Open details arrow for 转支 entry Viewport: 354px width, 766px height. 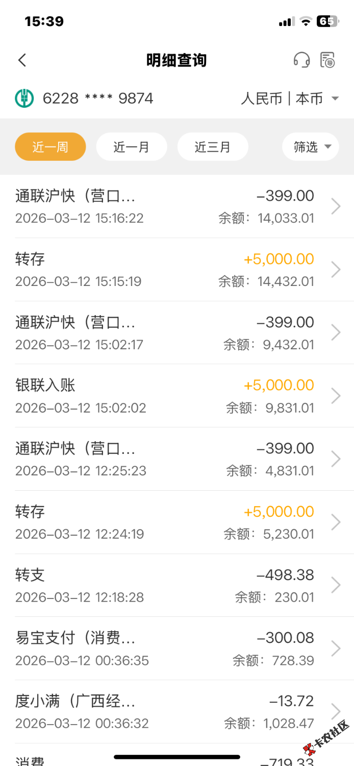[336, 585]
